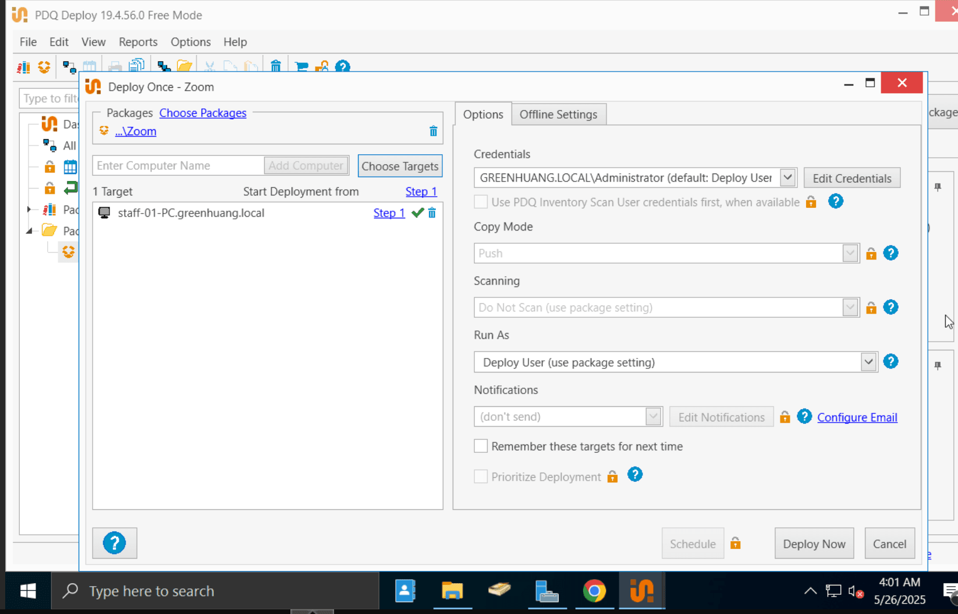Open Configure Email link

(857, 417)
